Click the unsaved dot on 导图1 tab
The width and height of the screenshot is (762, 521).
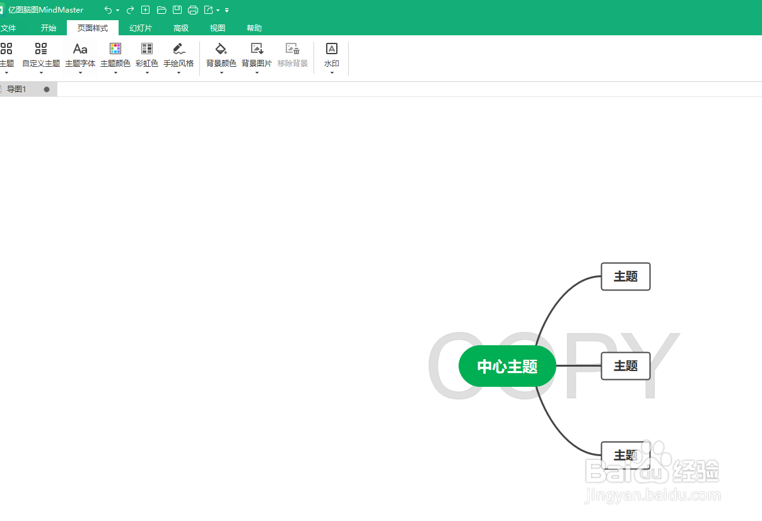tap(47, 89)
